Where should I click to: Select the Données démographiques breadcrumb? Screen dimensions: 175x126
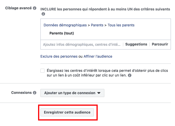[65, 25]
